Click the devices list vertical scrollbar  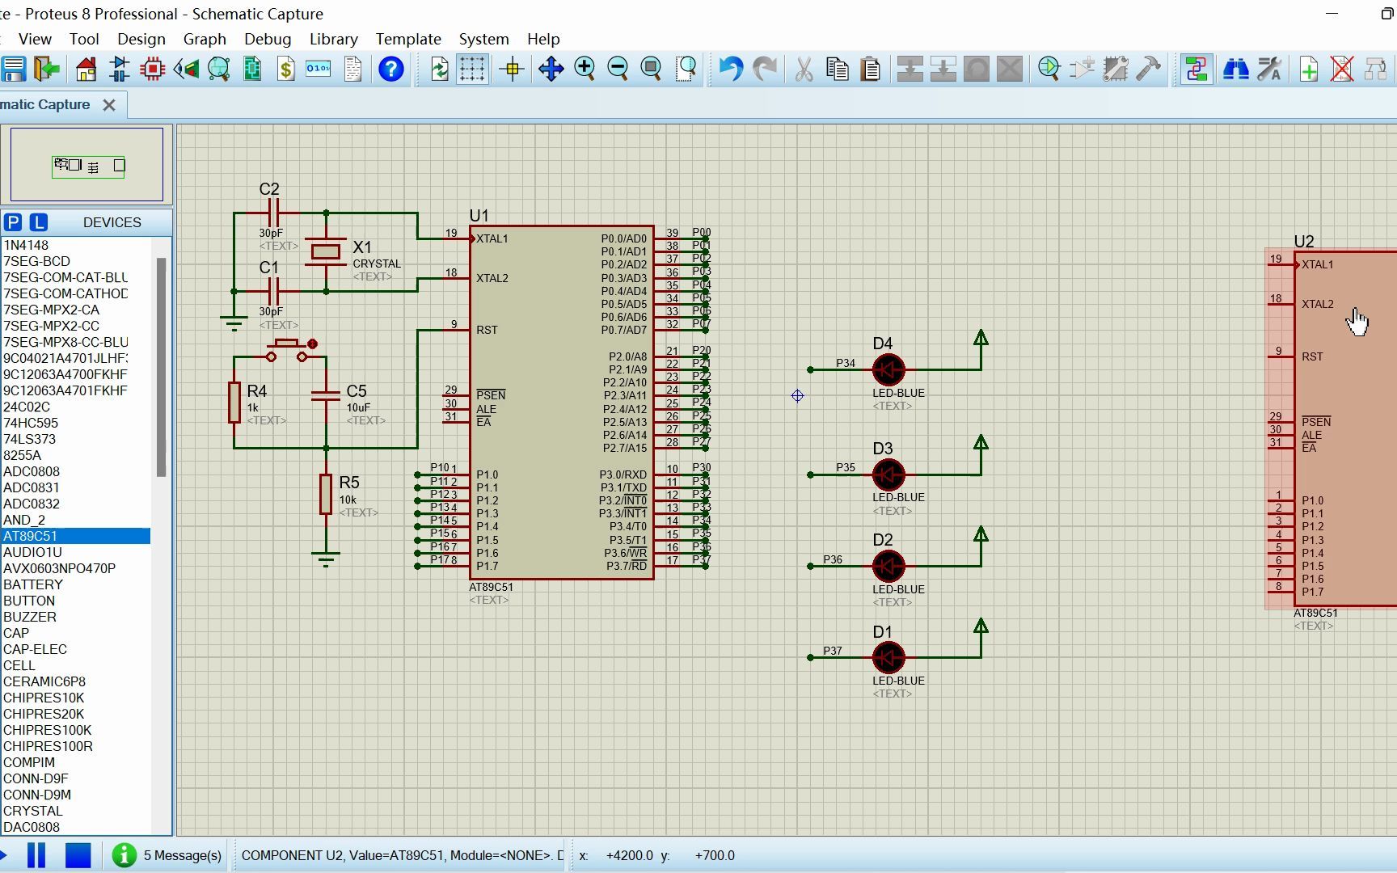(161, 368)
